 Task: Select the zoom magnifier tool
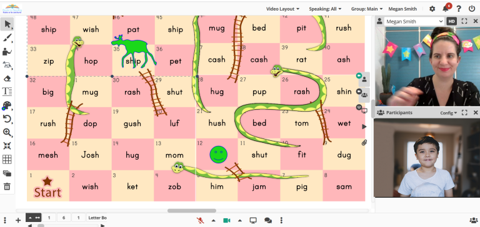(x=7, y=132)
